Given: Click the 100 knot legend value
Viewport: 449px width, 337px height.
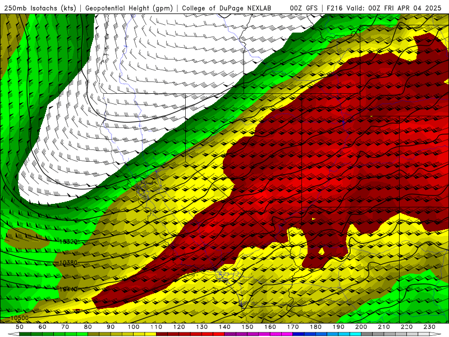Looking at the screenshot, I should 134,327.
